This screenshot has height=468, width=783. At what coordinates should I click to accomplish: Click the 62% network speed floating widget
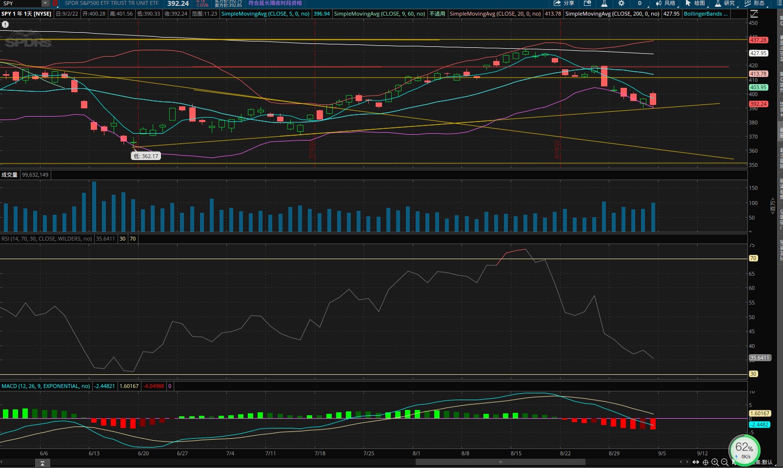744,450
